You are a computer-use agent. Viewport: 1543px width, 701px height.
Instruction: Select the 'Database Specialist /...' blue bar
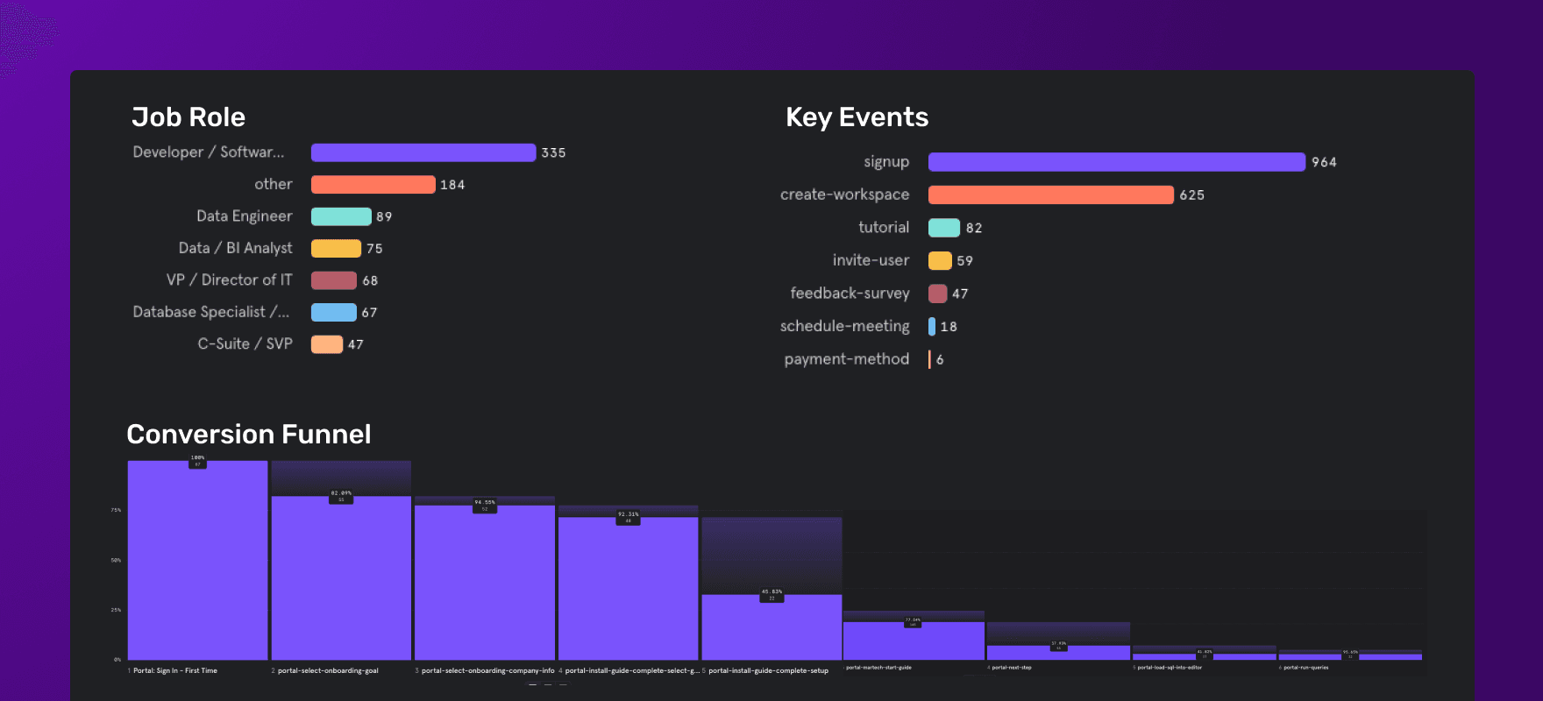334,312
